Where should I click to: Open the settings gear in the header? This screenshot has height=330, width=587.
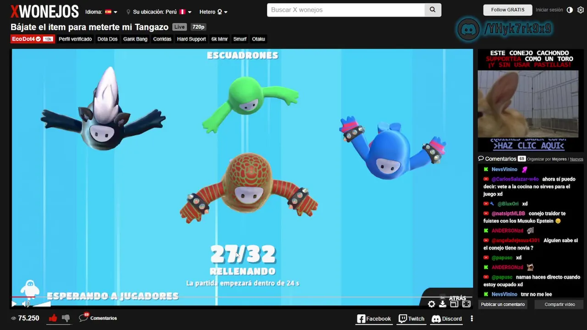(x=581, y=10)
